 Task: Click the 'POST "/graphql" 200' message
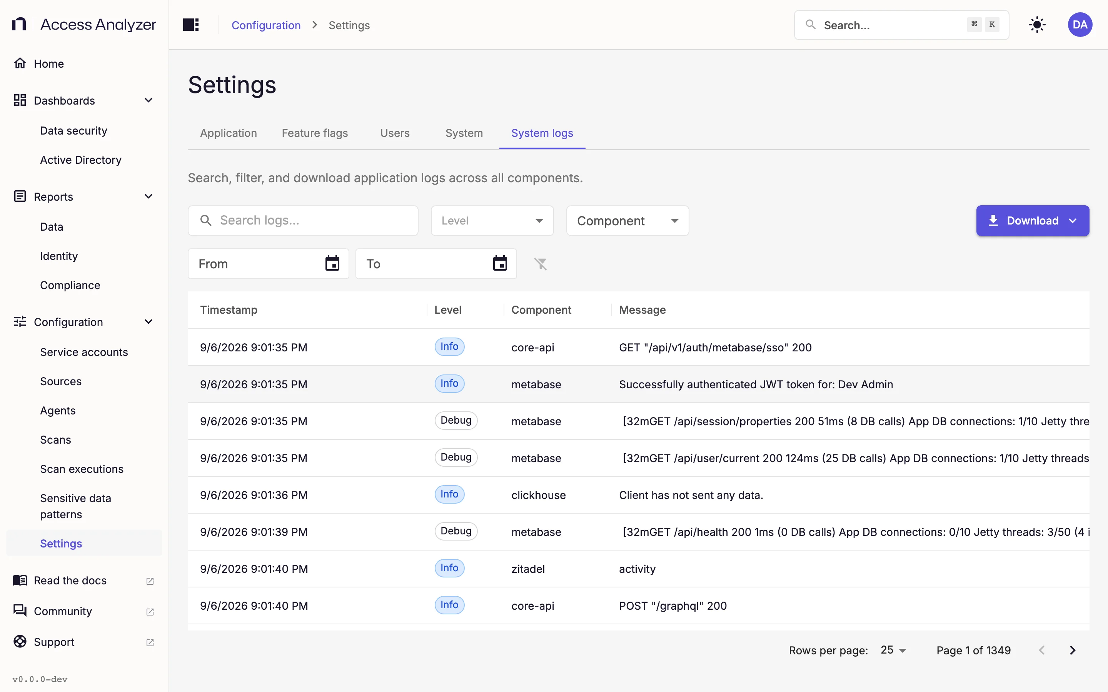672,606
